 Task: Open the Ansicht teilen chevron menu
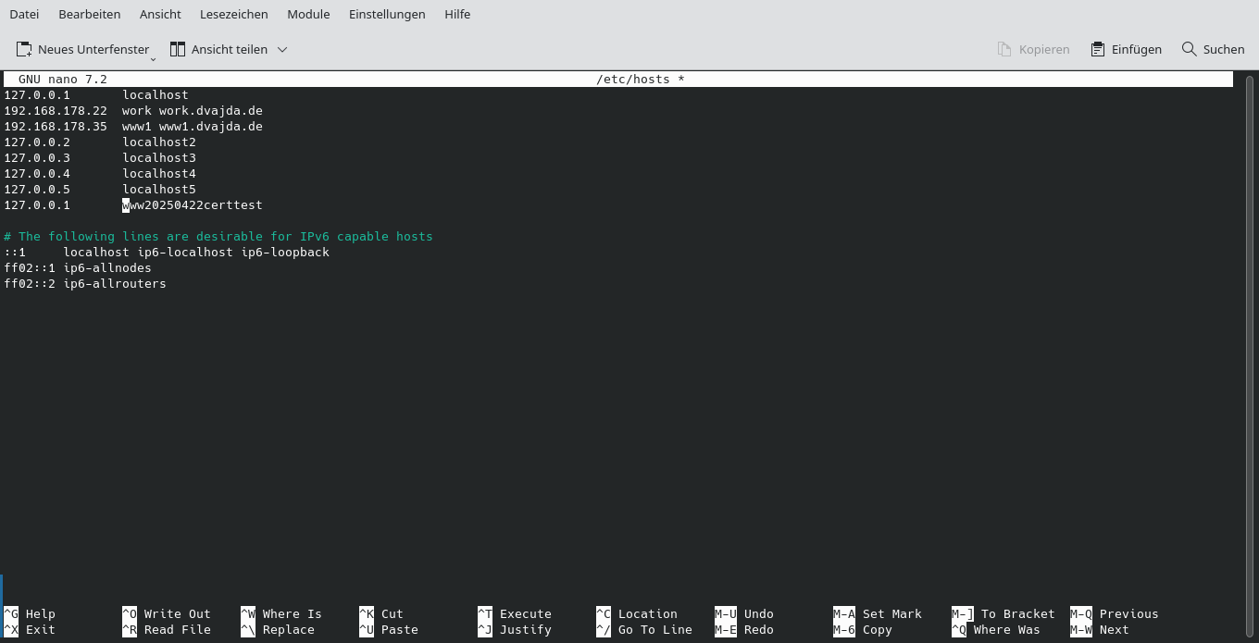click(280, 49)
